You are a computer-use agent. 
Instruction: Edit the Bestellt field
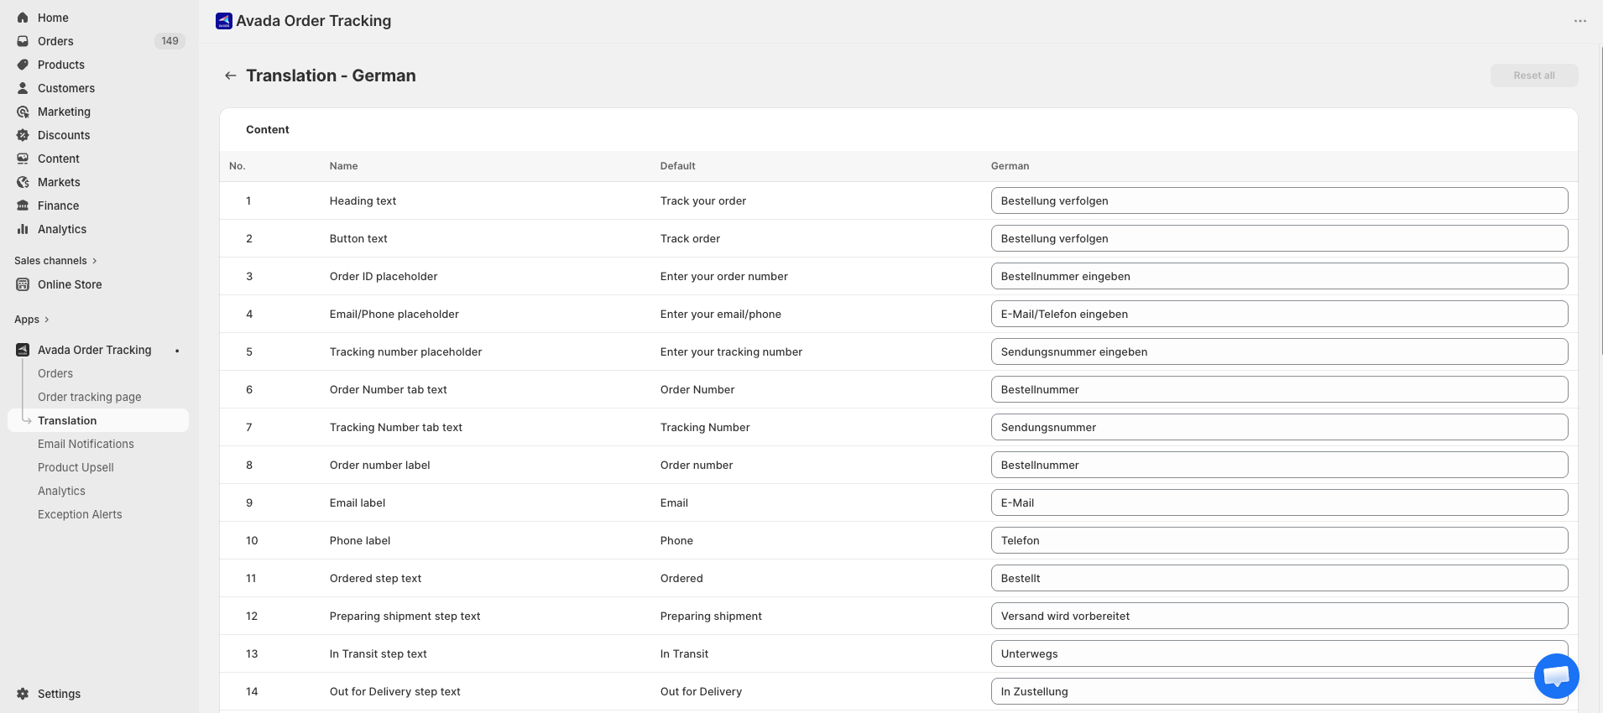click(1279, 578)
